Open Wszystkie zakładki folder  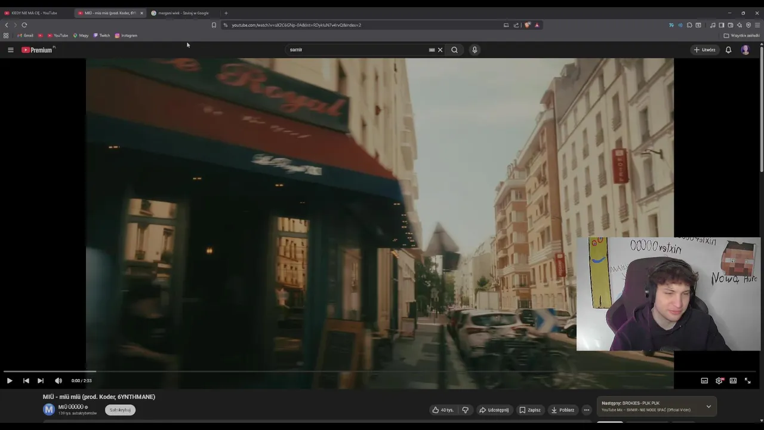click(741, 35)
